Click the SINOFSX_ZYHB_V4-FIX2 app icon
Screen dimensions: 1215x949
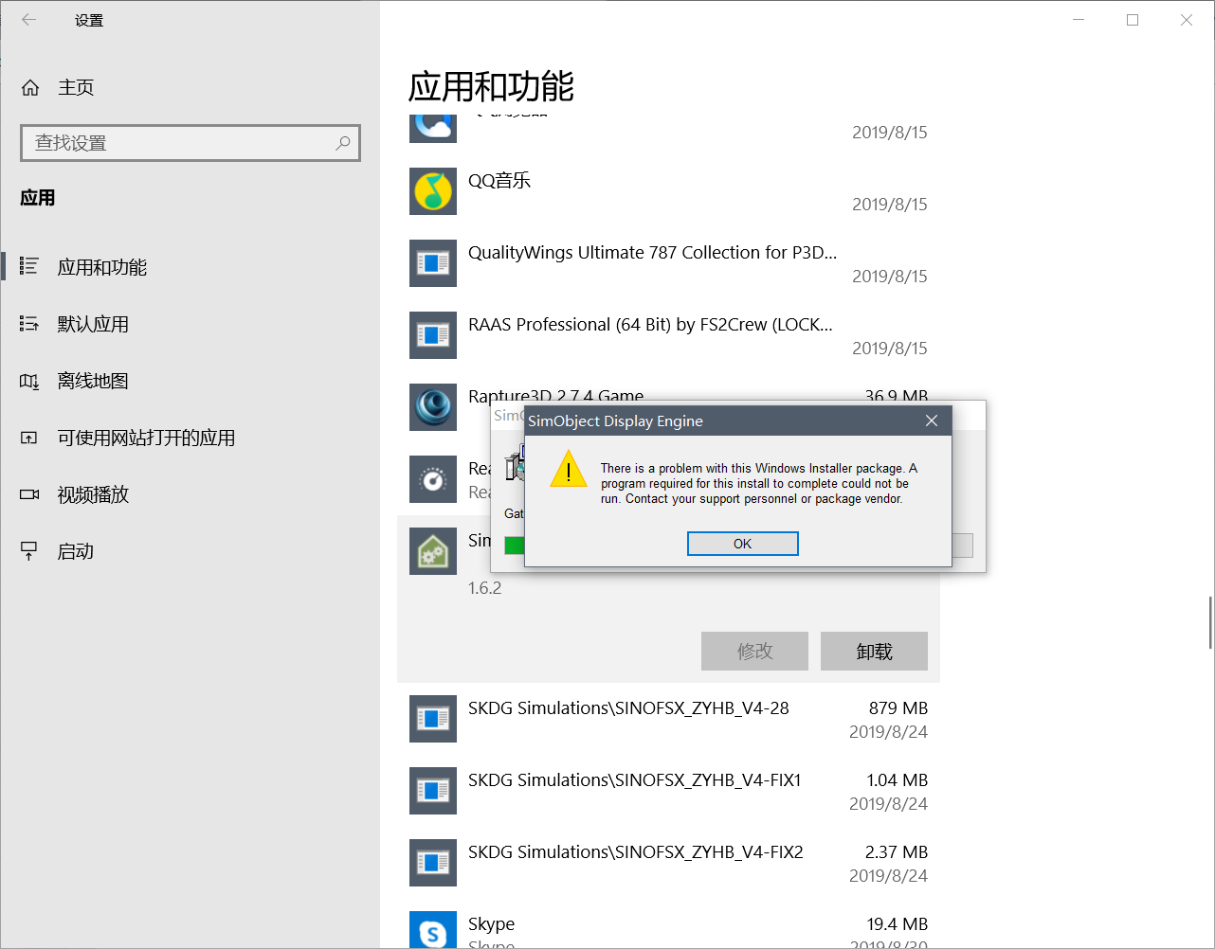click(433, 863)
